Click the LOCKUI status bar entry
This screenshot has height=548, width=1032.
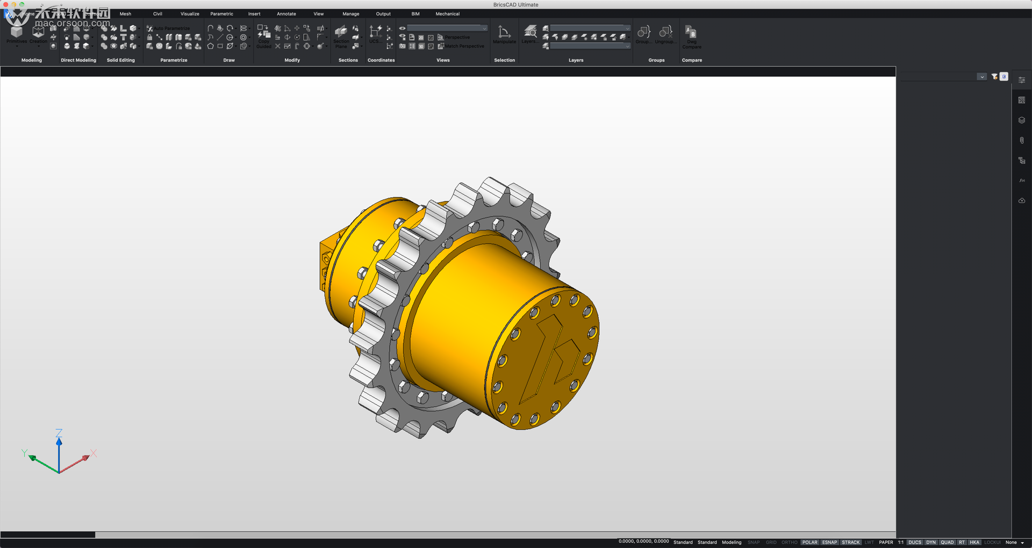point(992,543)
